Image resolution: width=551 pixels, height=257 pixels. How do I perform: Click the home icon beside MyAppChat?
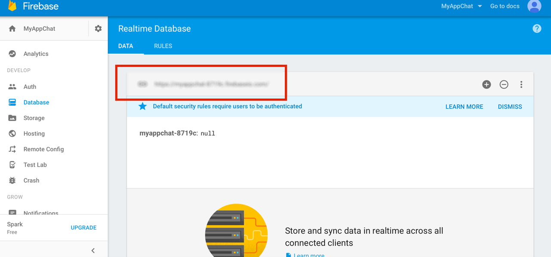pos(12,28)
